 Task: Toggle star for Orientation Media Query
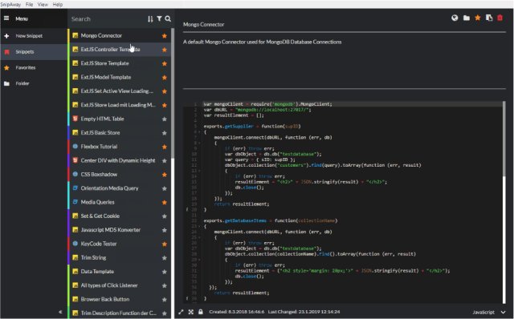point(165,188)
